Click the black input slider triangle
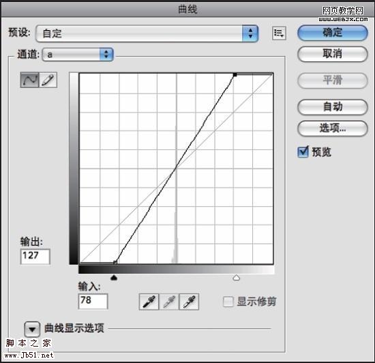Screen dimensions: 375x363 point(114,278)
